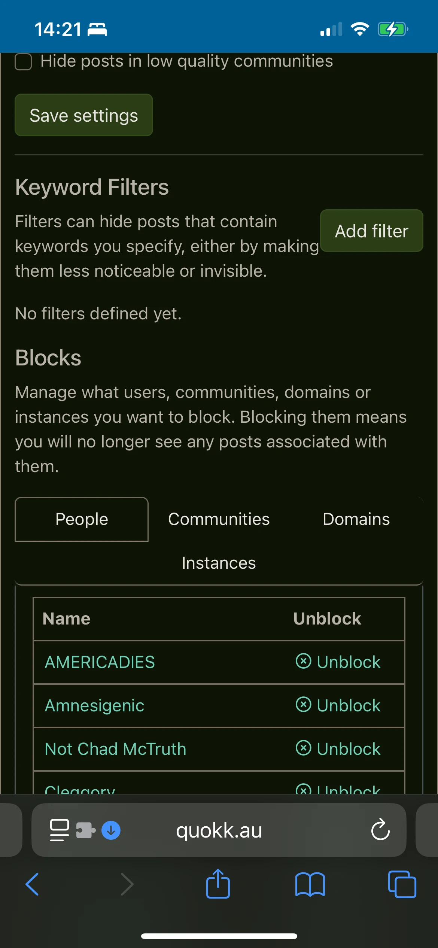438x948 pixels.
Task: Switch to the Communities blocks tab
Action: click(x=219, y=519)
